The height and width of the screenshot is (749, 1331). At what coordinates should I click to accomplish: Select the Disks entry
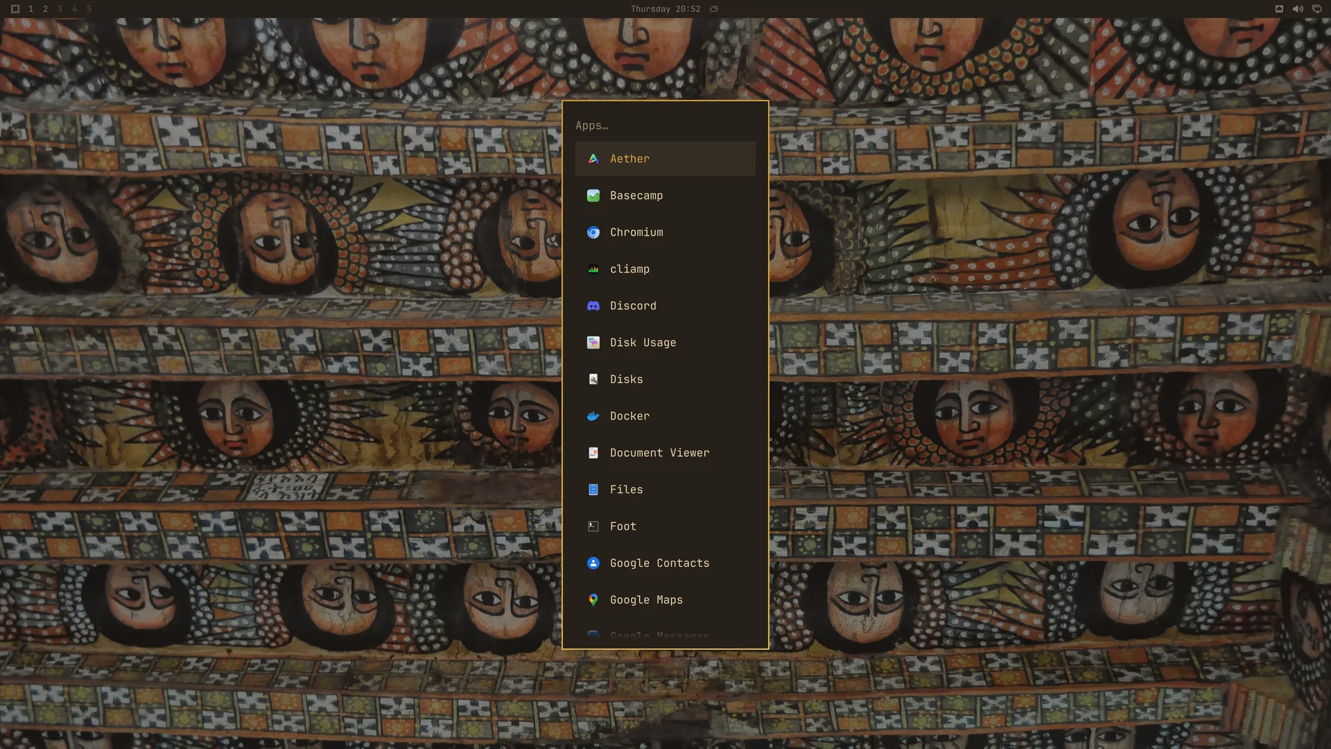tap(665, 379)
